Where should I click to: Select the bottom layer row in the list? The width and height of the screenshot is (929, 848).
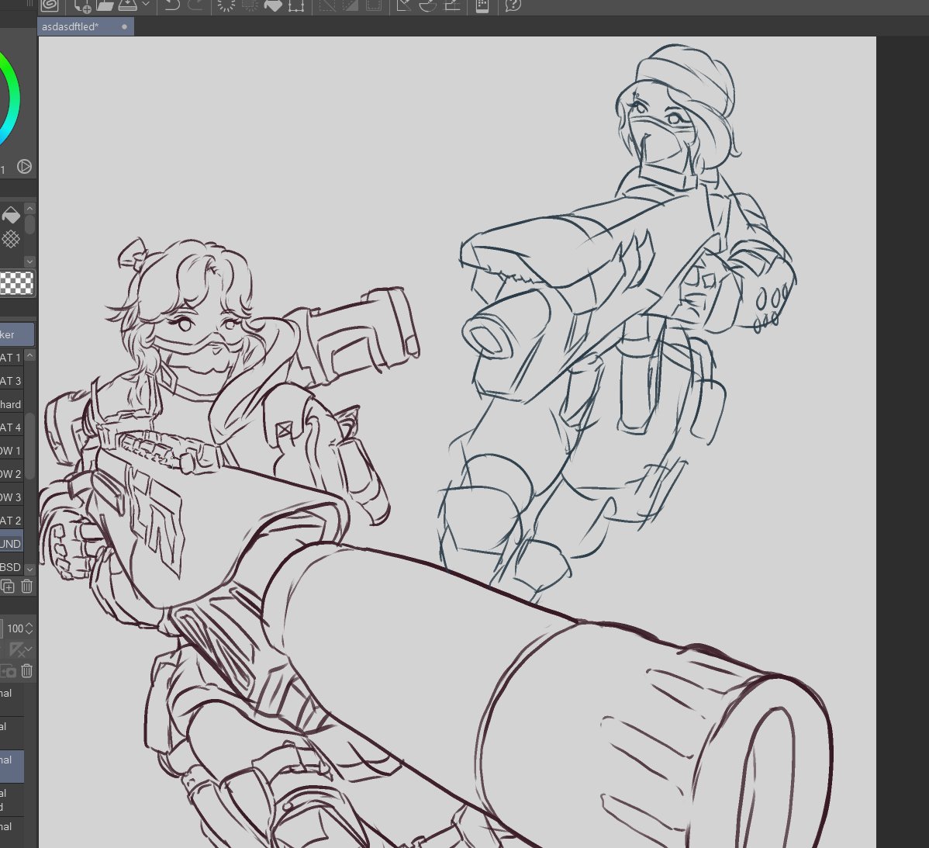click(12, 832)
